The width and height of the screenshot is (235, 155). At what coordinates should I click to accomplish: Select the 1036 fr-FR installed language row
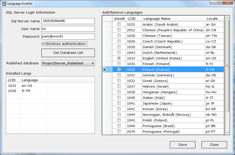[x=50, y=91]
